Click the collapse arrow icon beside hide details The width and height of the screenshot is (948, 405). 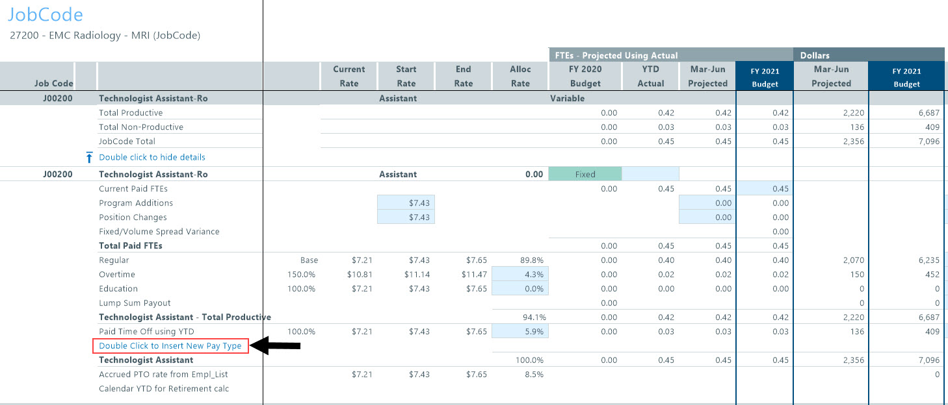click(90, 158)
